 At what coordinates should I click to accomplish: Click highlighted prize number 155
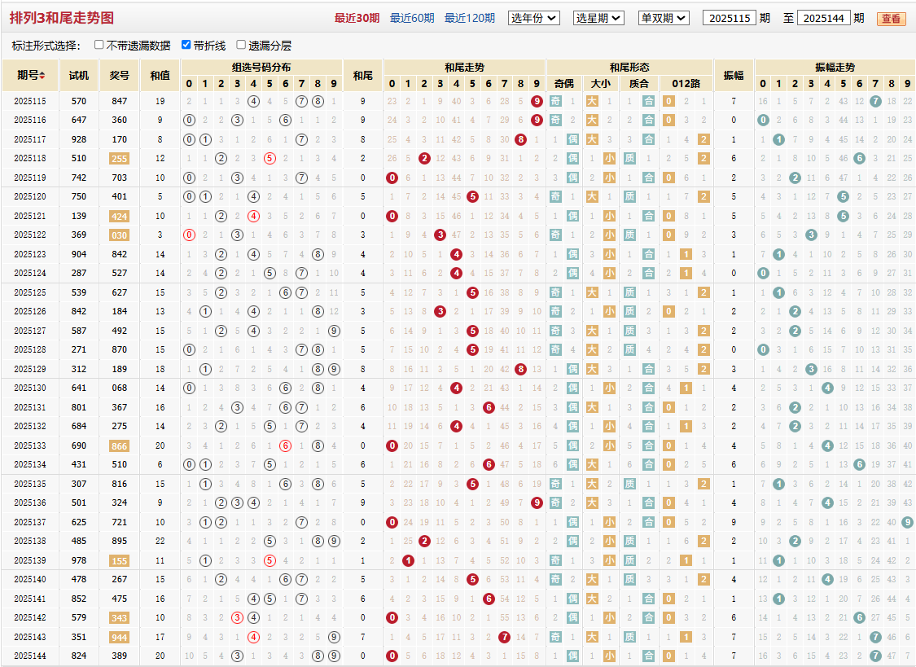(x=119, y=560)
